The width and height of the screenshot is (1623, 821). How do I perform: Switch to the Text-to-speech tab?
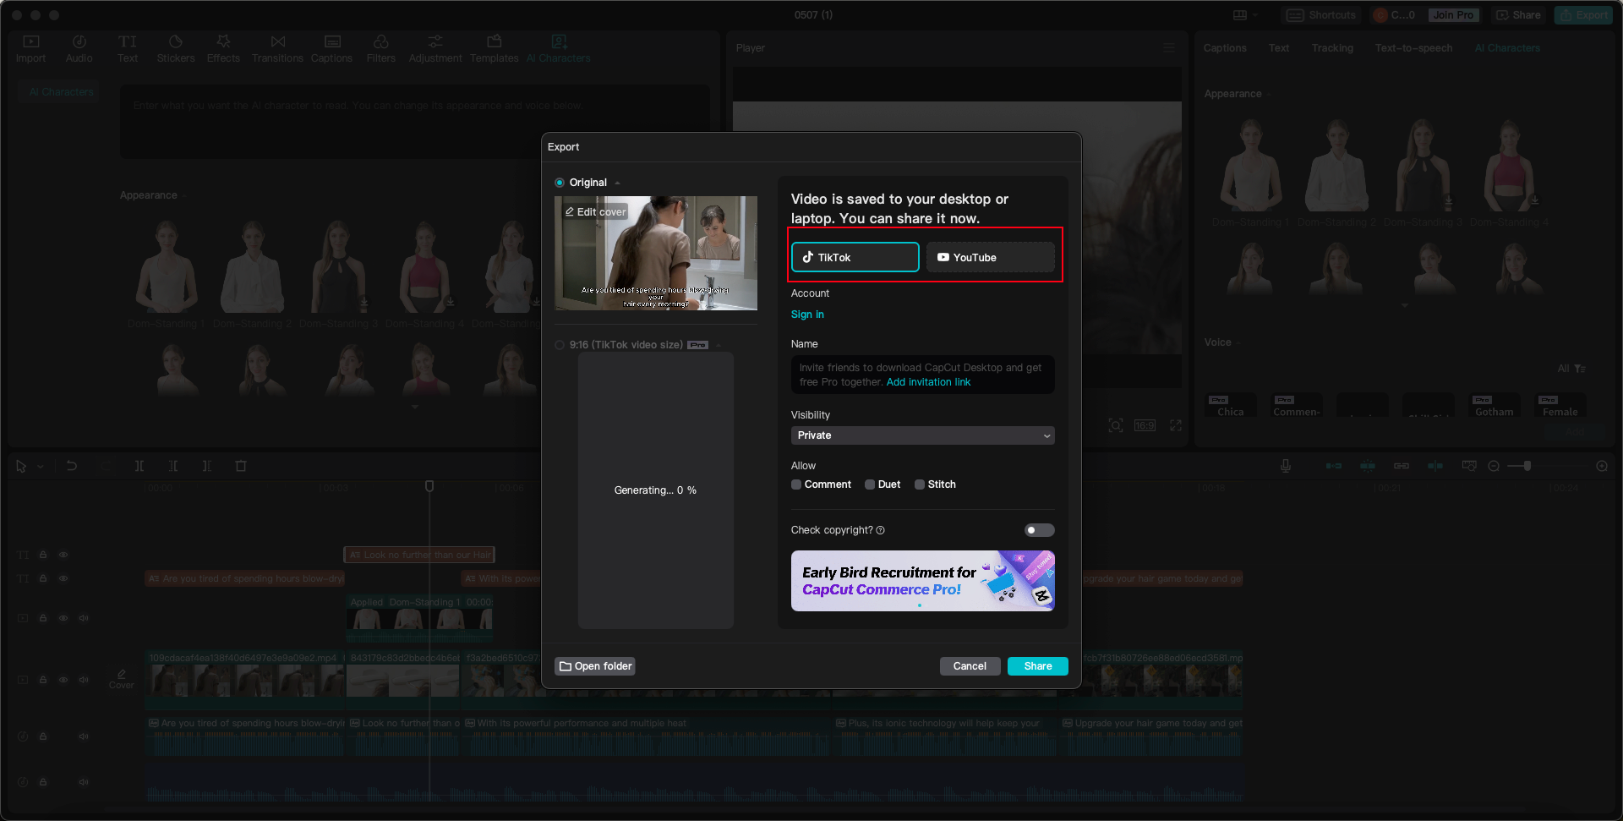(1413, 48)
